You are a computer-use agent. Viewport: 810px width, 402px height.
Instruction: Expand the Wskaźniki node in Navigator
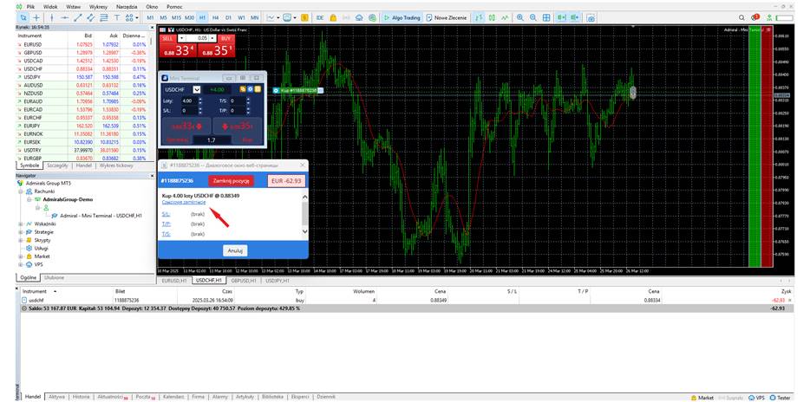pos(21,224)
